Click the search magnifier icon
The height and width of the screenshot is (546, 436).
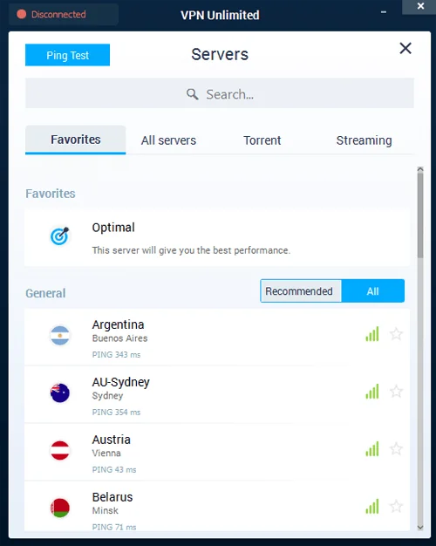click(x=192, y=94)
